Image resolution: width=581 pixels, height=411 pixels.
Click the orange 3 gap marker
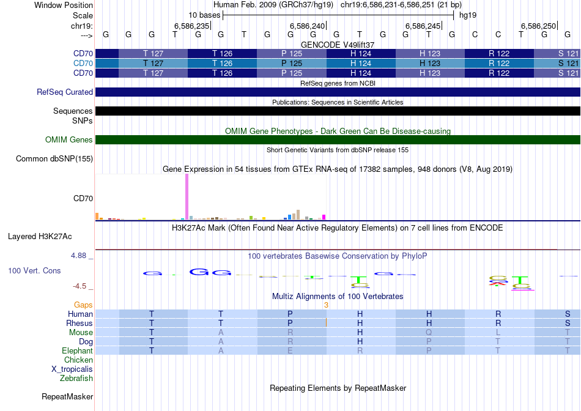pos(326,305)
